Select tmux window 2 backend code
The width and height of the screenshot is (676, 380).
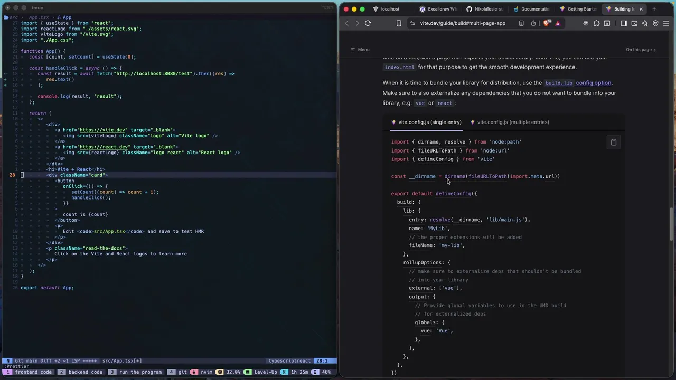(x=80, y=372)
